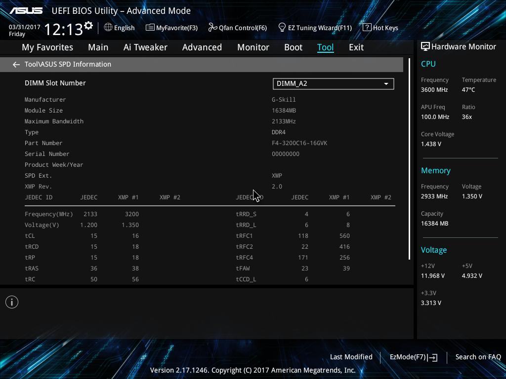Screen dimensions: 506x379
Task: Click the Maximum Bandwidth value 2133MHz
Action: pos(284,121)
